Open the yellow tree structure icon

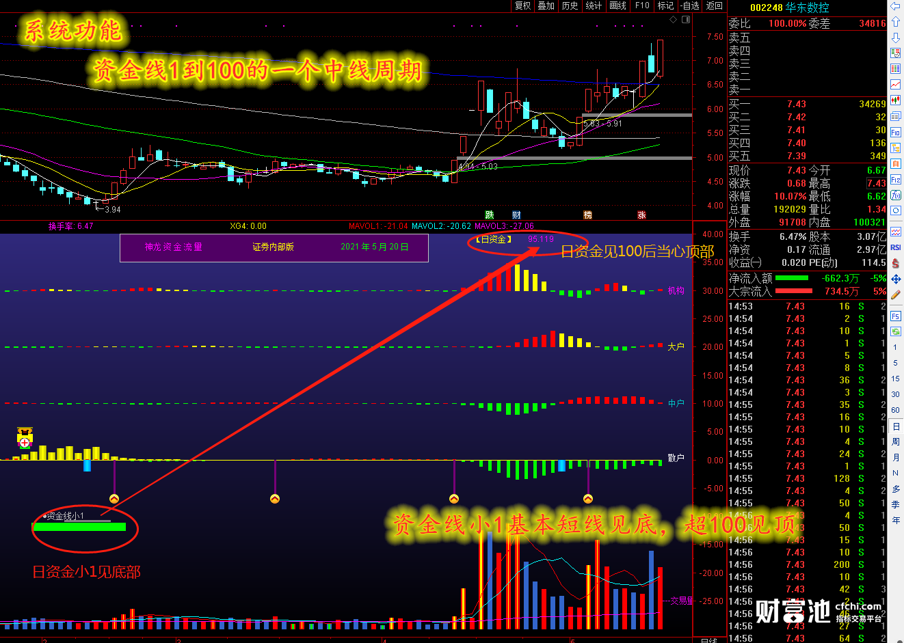[x=895, y=148]
